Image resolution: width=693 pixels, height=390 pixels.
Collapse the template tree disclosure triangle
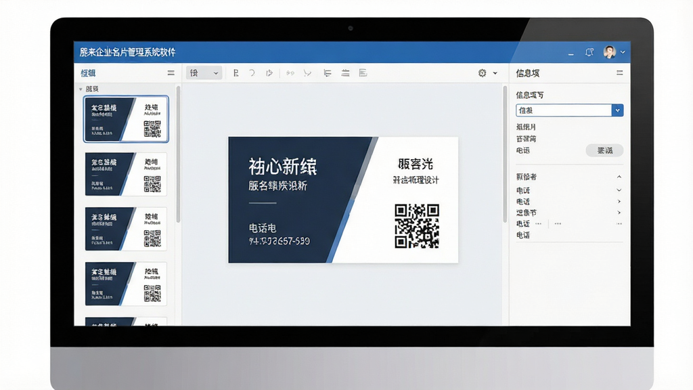pyautogui.click(x=81, y=89)
